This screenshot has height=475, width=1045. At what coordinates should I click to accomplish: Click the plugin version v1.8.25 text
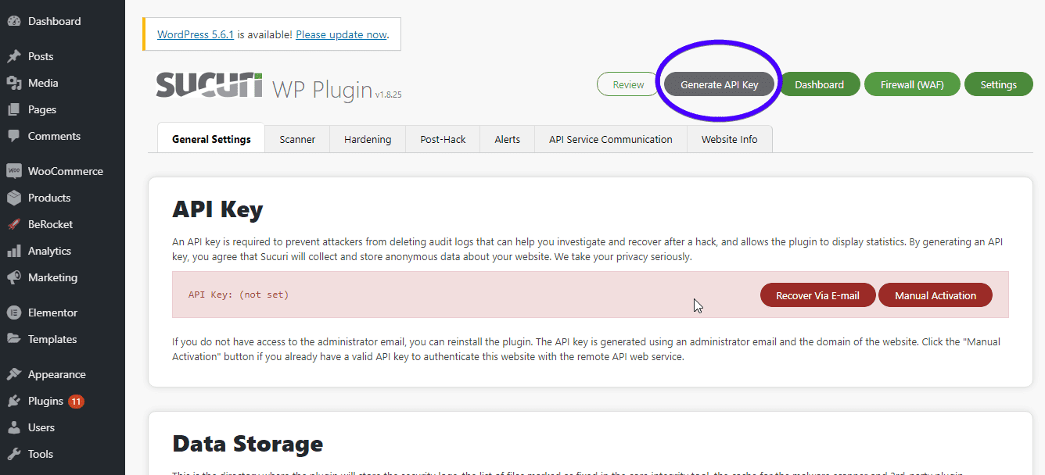click(388, 95)
